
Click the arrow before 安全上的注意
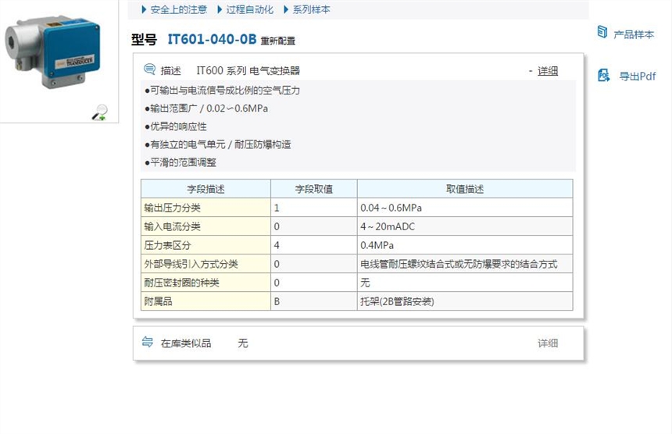144,9
